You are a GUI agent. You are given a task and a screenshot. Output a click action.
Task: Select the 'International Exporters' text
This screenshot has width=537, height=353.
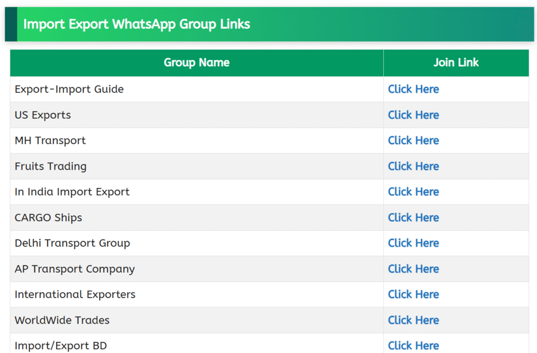pos(75,294)
